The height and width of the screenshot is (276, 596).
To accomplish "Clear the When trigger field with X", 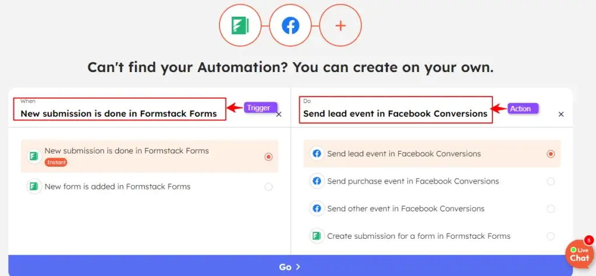I will [279, 114].
